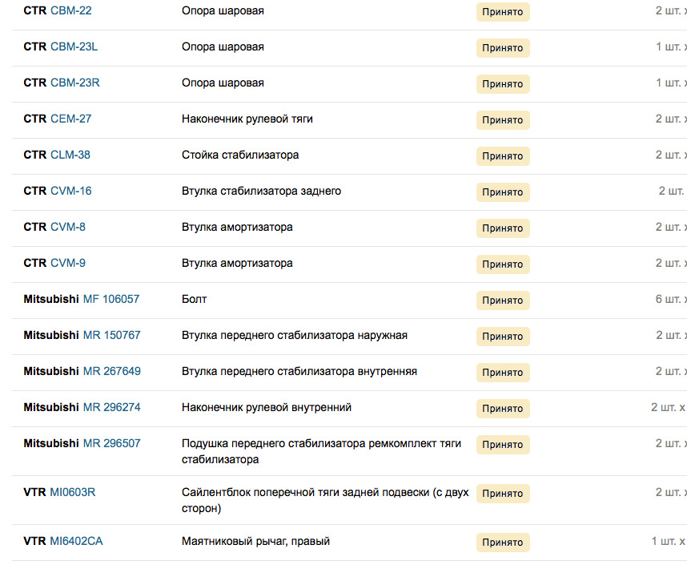Open the MR 296507 part link
This screenshot has height=573, width=687.
pos(111,444)
